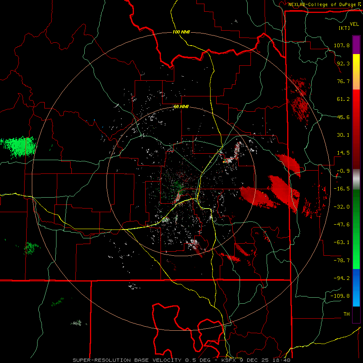Click the 107.8 velocity scale value
This screenshot has height=363, width=363.
[x=342, y=45]
